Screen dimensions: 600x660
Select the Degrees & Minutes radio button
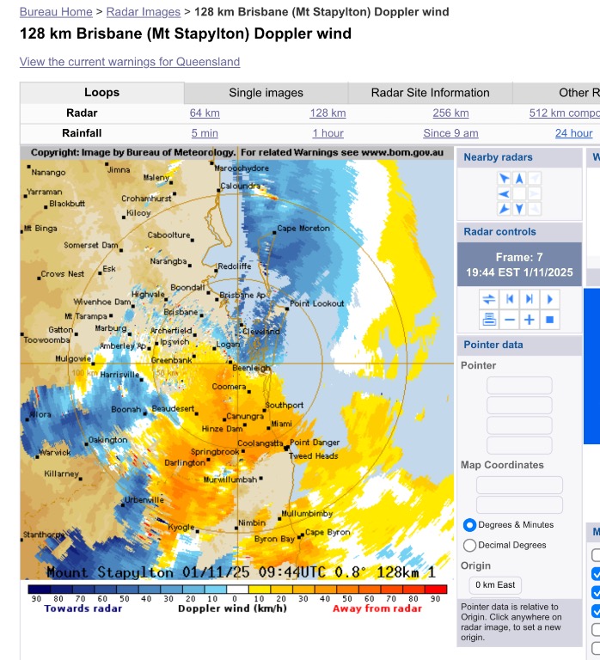coord(470,524)
